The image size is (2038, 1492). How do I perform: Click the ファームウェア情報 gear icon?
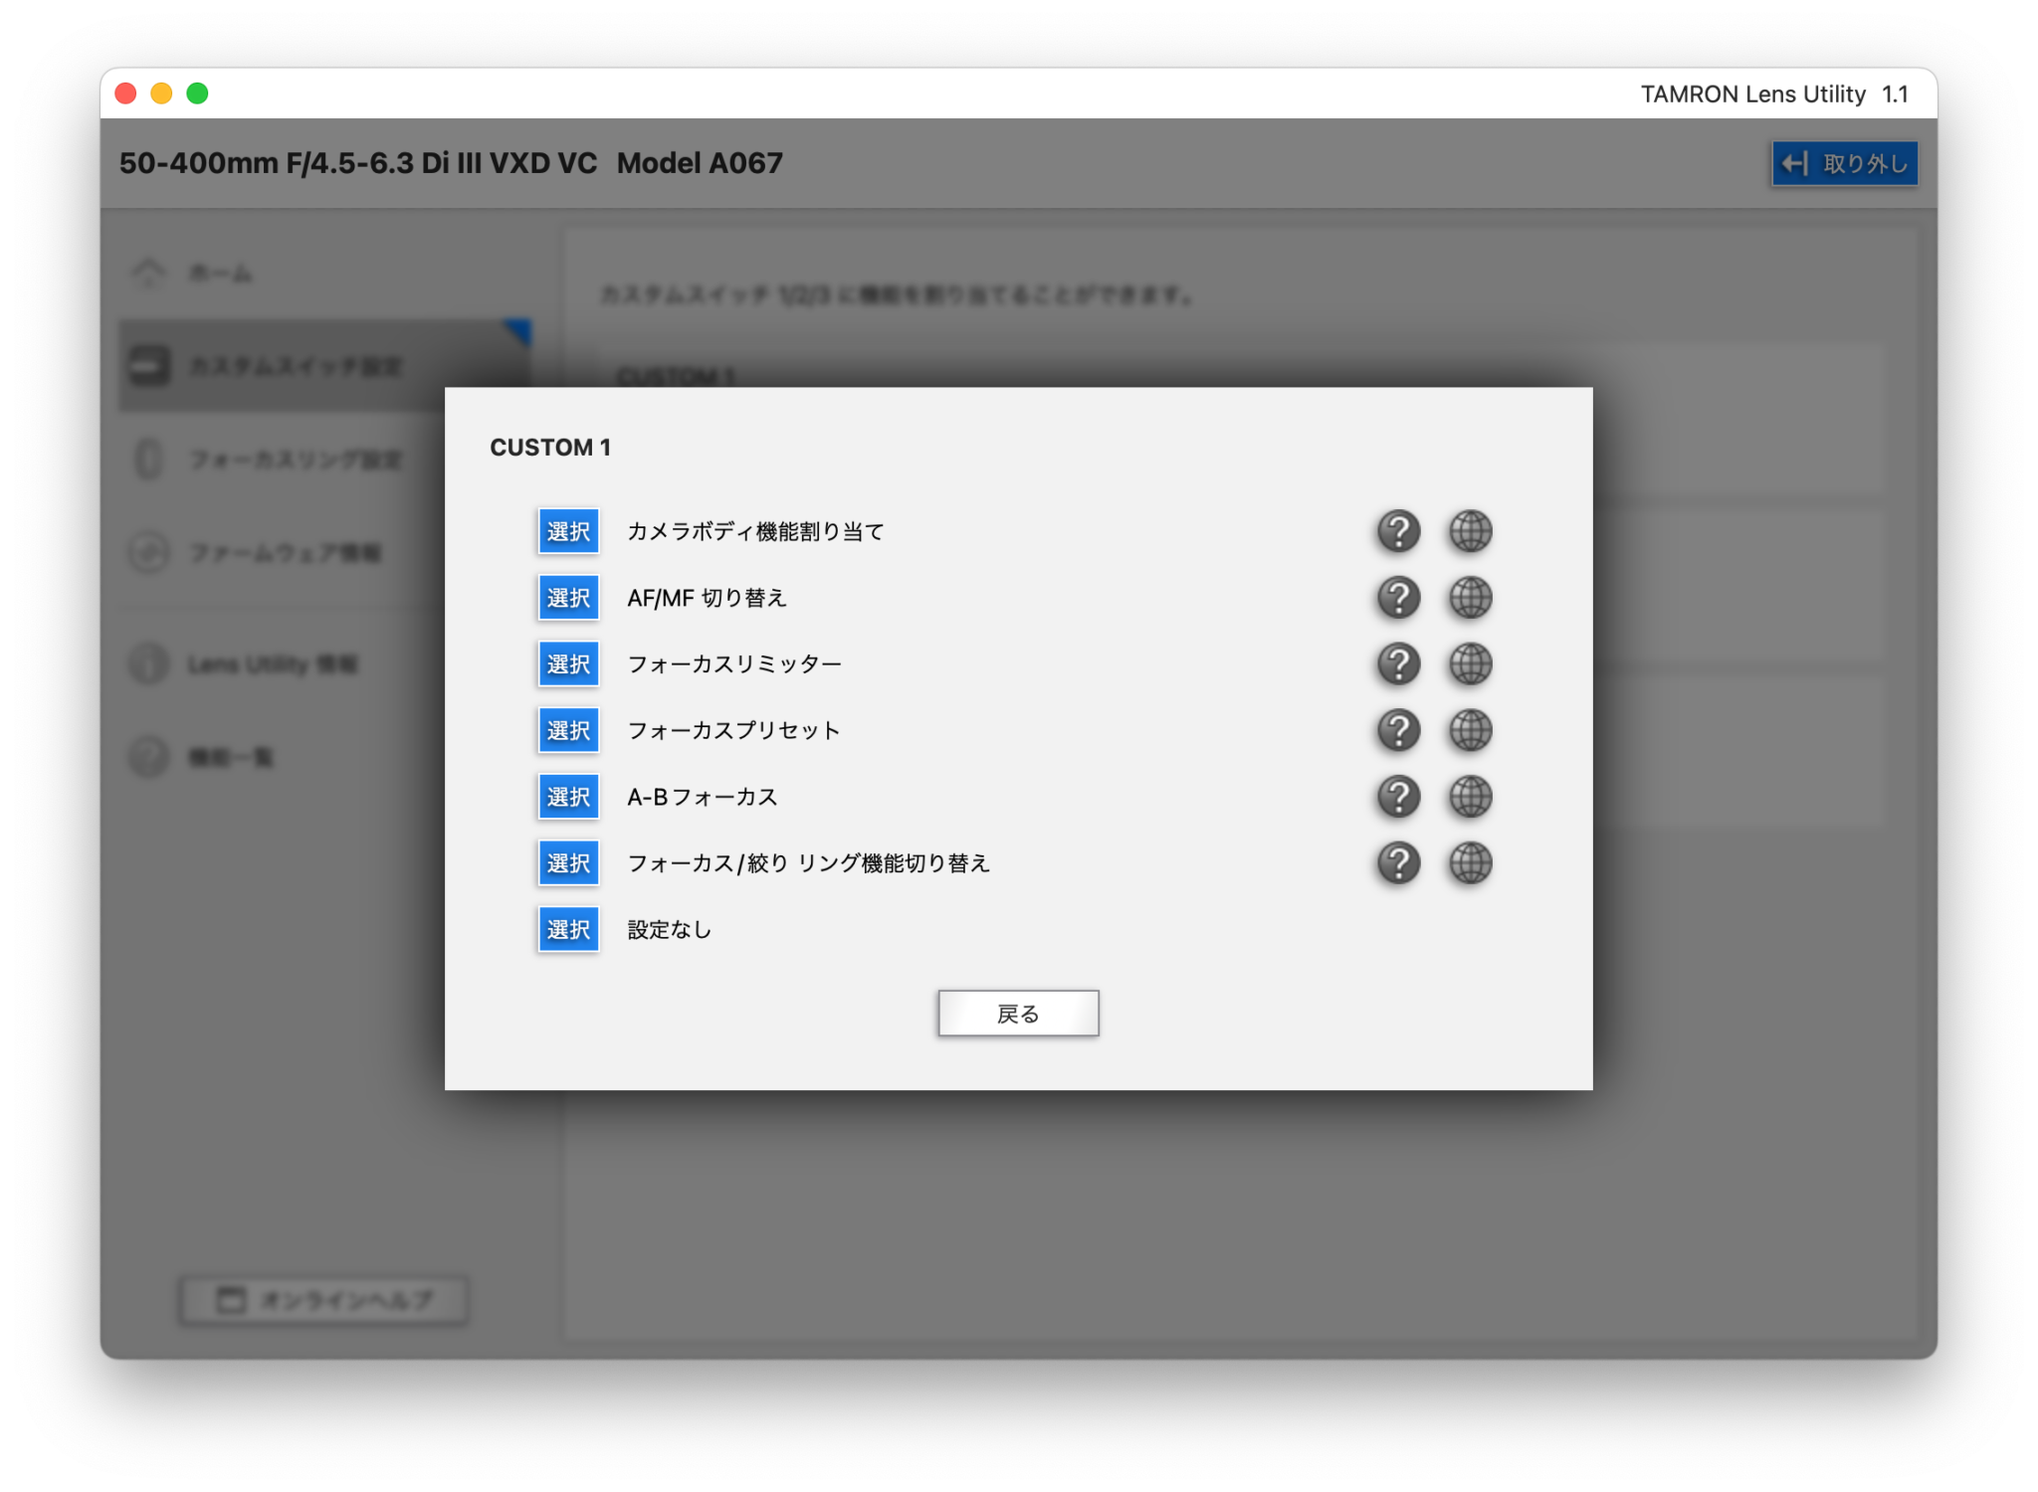point(150,553)
